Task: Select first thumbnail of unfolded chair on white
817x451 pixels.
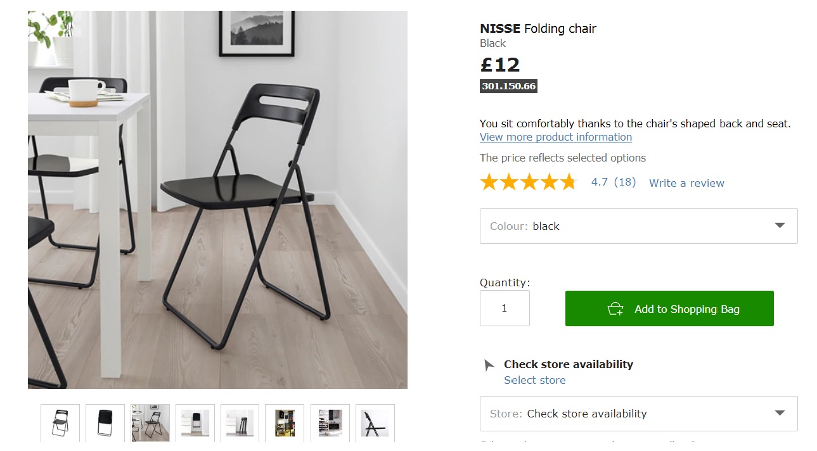Action: click(x=60, y=422)
